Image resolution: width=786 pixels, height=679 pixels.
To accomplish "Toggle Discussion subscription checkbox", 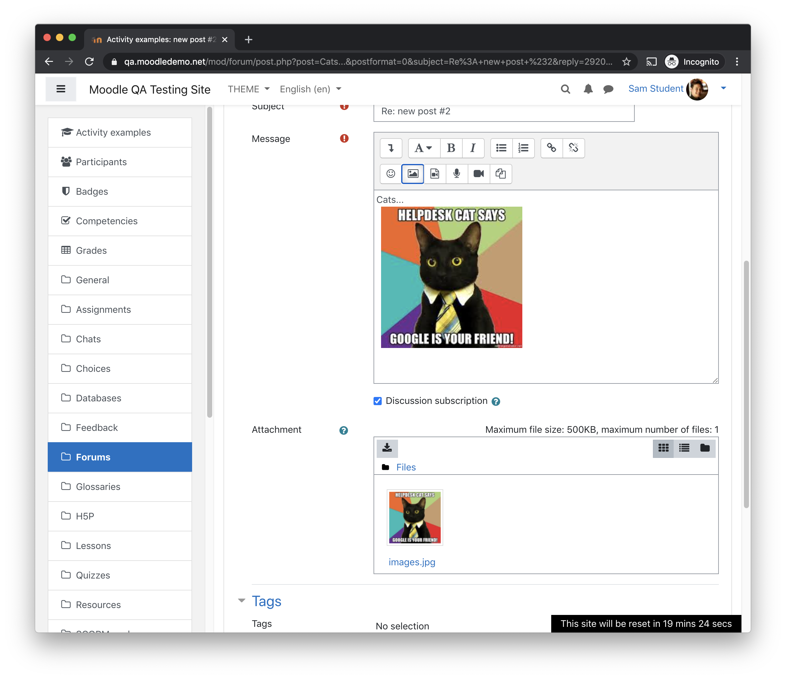I will [377, 401].
